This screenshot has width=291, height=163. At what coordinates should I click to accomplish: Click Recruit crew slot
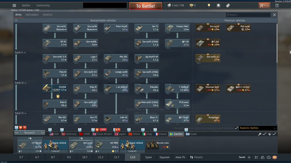coord(158,145)
